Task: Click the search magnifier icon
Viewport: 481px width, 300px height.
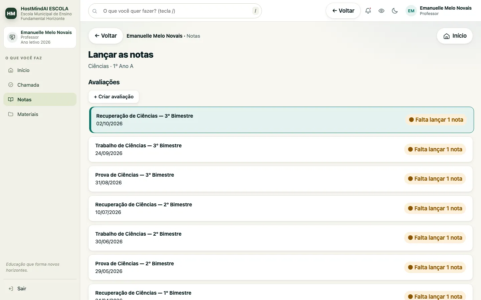Action: click(95, 11)
